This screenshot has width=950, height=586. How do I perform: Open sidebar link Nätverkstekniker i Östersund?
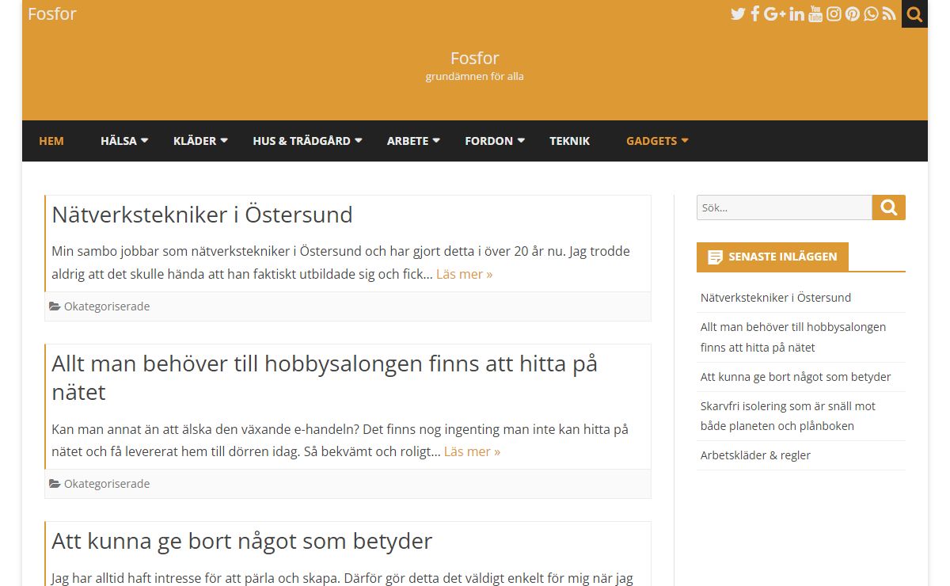pos(776,298)
